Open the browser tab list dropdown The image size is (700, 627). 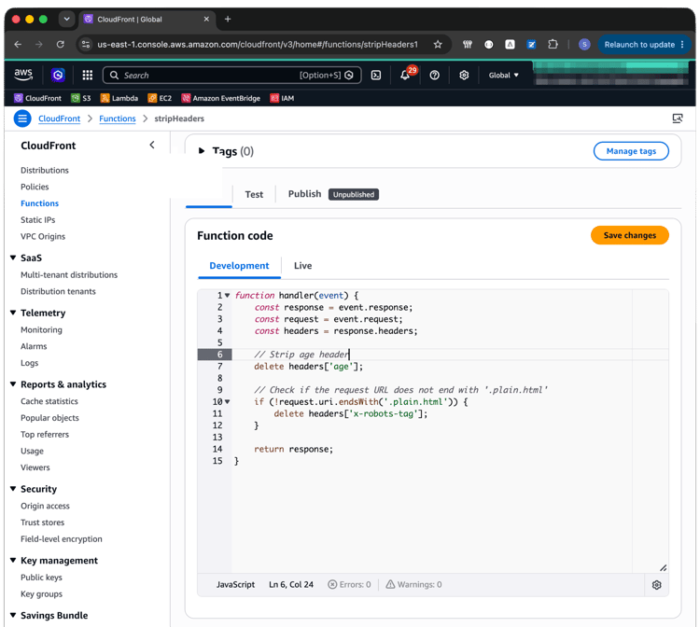[67, 19]
